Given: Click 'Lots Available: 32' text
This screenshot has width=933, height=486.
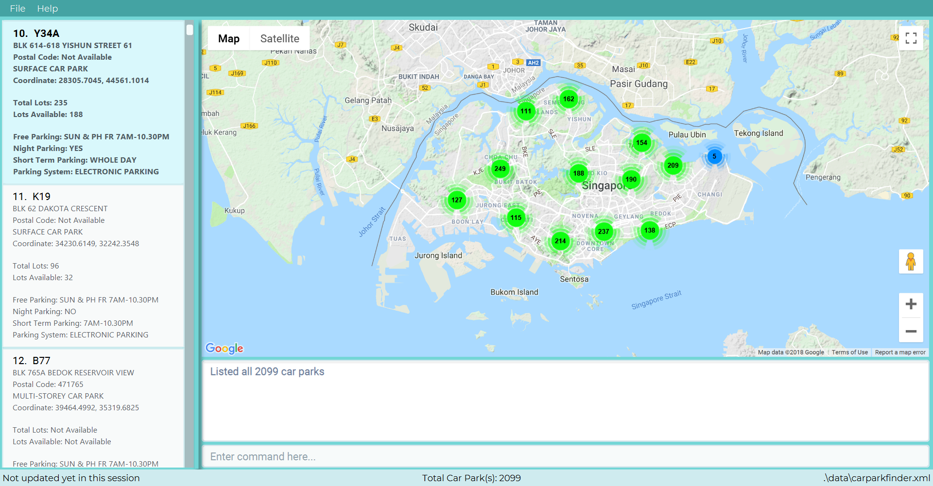Looking at the screenshot, I should (x=43, y=277).
